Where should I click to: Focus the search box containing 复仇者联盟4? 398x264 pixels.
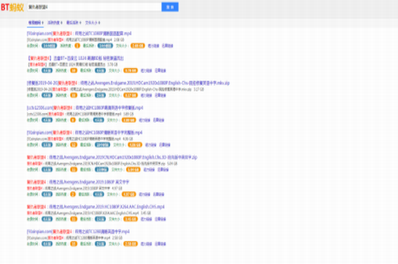point(94,7)
